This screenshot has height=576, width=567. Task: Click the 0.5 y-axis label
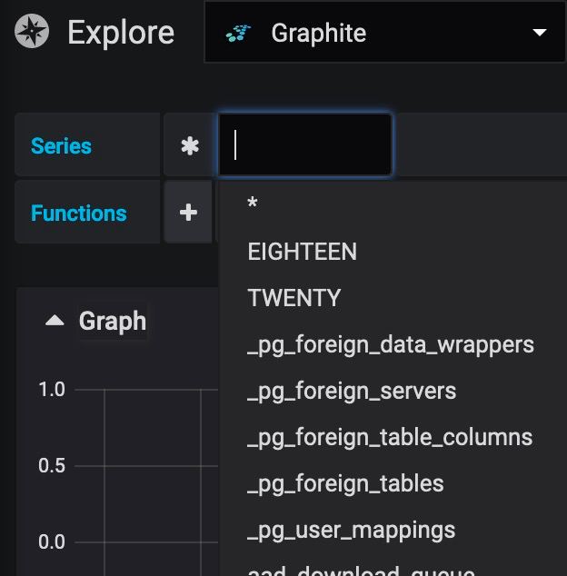click(x=52, y=466)
